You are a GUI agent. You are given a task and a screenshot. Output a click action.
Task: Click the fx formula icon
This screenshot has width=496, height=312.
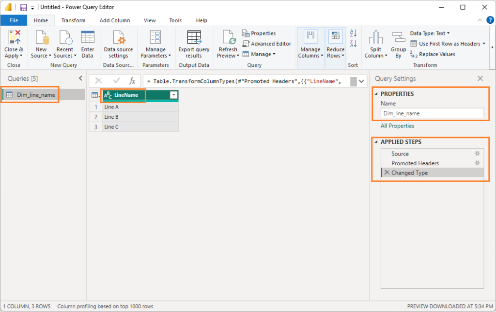(x=132, y=81)
